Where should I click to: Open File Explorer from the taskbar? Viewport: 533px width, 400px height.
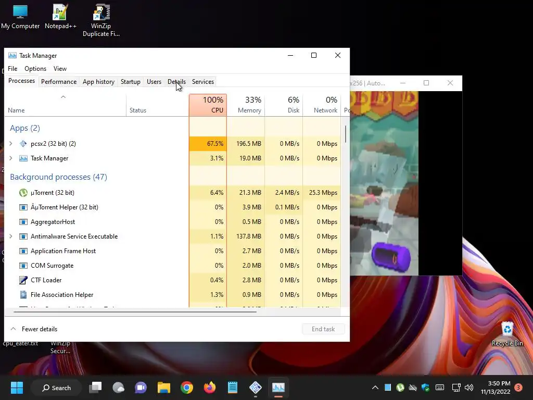click(164, 387)
